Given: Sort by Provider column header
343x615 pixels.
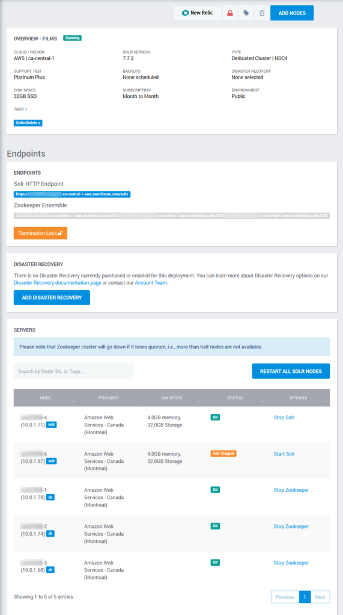Looking at the screenshot, I should [108, 398].
